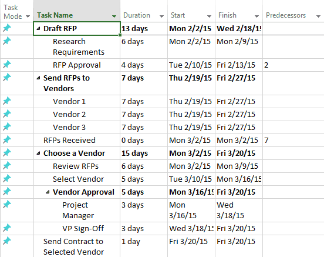Open Finish column dropdown arrow
The image size is (324, 257).
(x=257, y=16)
